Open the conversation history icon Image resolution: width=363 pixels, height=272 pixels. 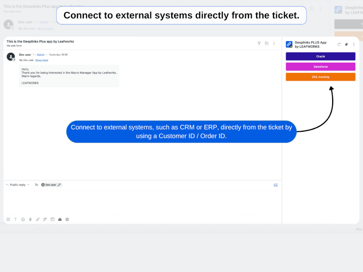tap(267, 43)
